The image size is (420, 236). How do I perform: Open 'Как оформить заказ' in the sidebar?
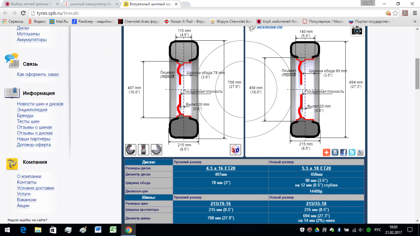[x=38, y=74]
